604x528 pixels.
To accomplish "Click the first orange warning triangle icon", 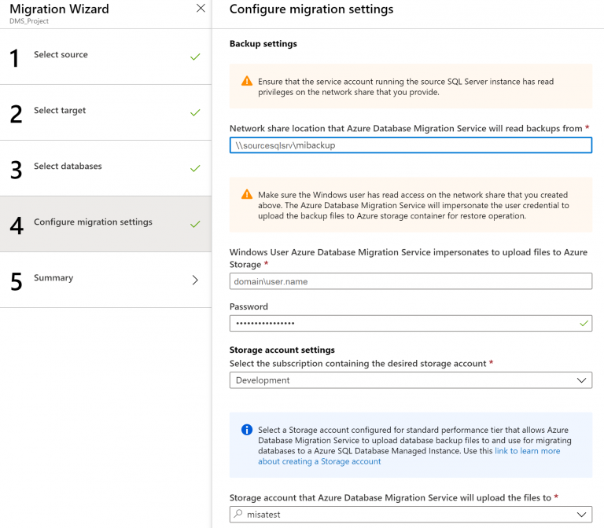I will click(247, 81).
